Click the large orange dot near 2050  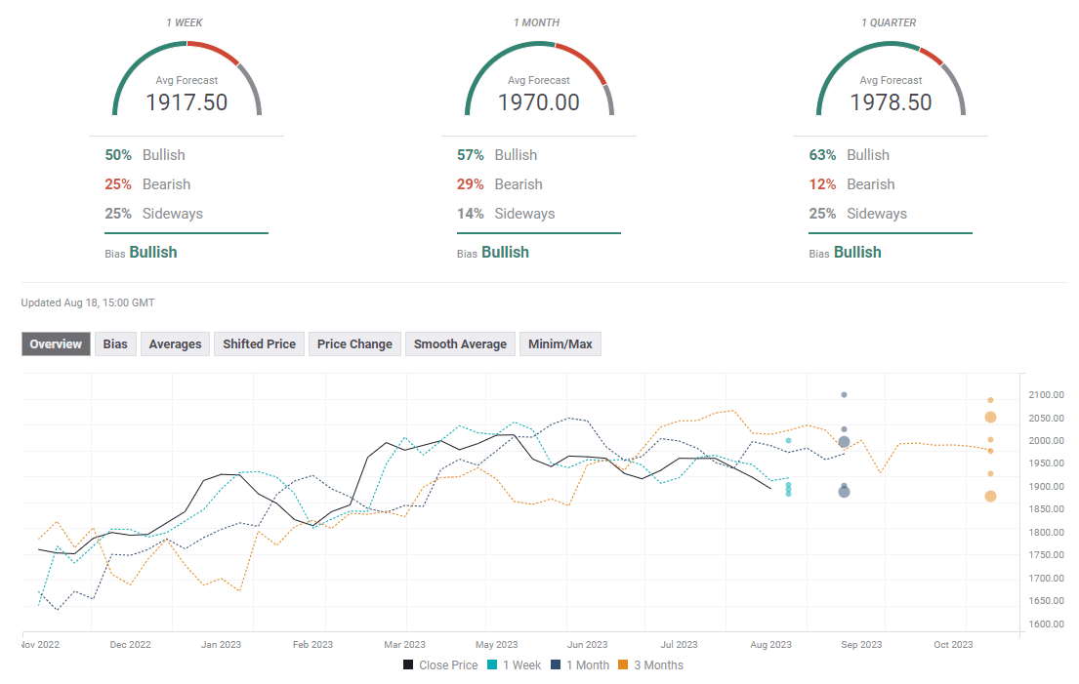coord(990,418)
